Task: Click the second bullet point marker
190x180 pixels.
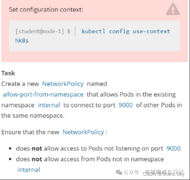Action: [10, 159]
